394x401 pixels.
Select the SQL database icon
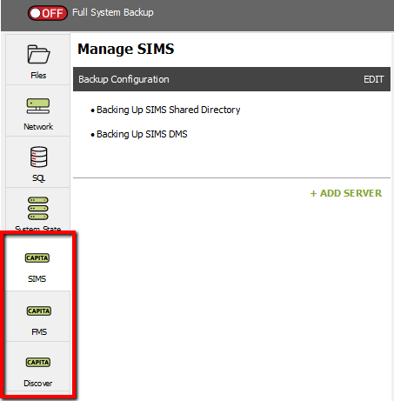pyautogui.click(x=38, y=157)
